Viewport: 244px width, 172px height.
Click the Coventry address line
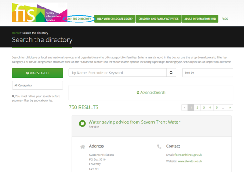pos(95,164)
